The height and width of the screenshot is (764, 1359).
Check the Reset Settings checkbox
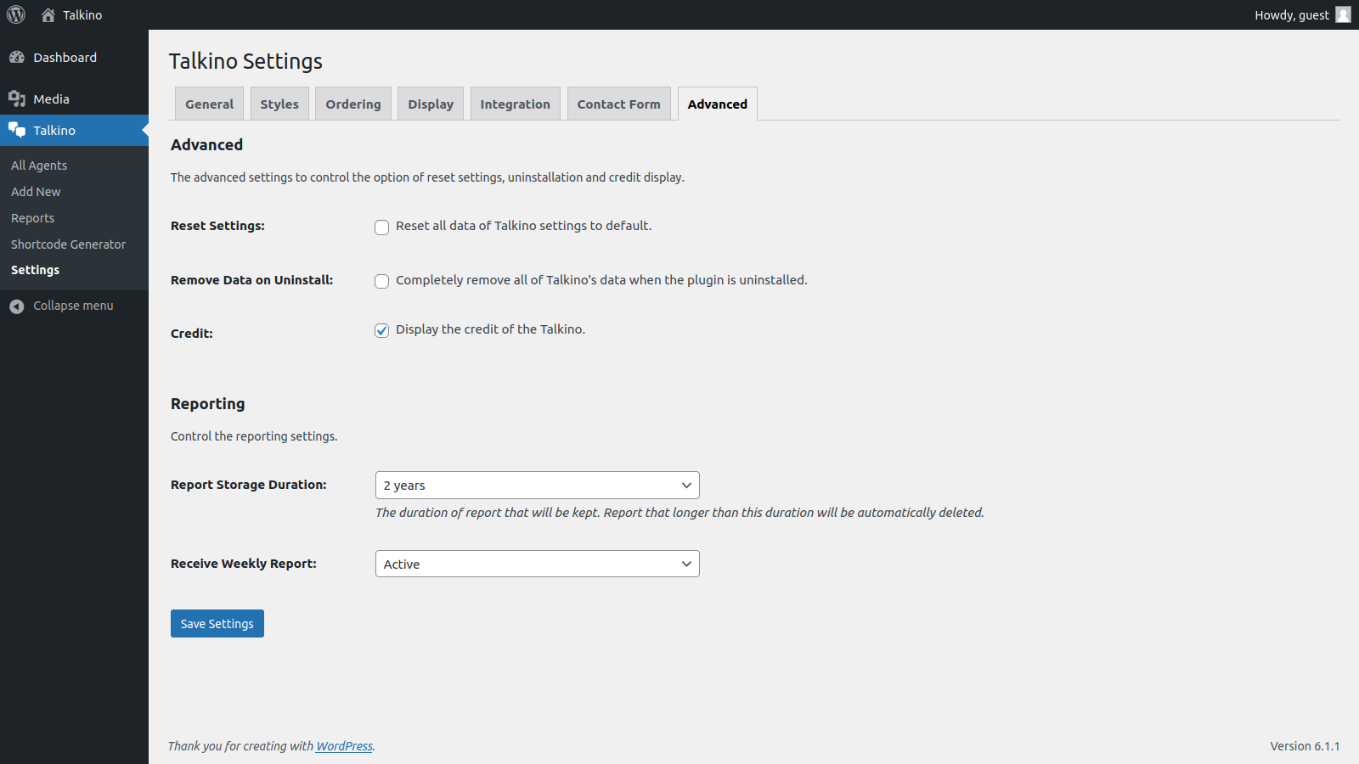click(382, 228)
